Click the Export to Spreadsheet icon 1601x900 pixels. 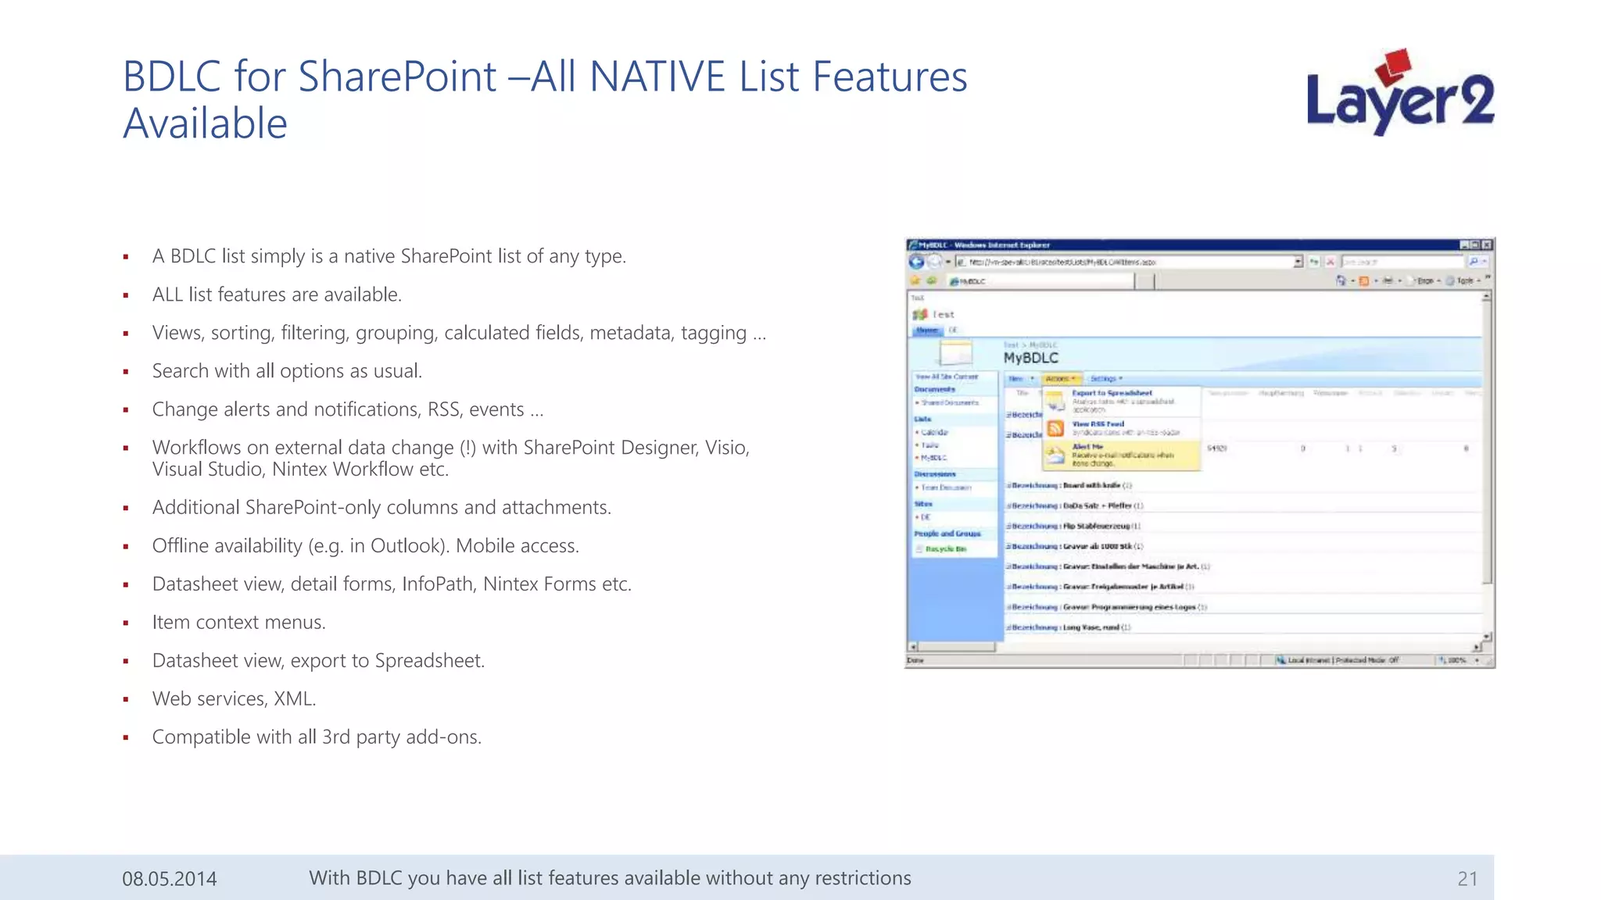(x=1056, y=402)
